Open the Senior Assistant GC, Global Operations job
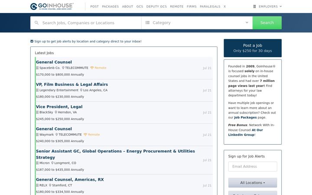Image resolution: width=312 pixels, height=195 pixels. [x=115, y=154]
